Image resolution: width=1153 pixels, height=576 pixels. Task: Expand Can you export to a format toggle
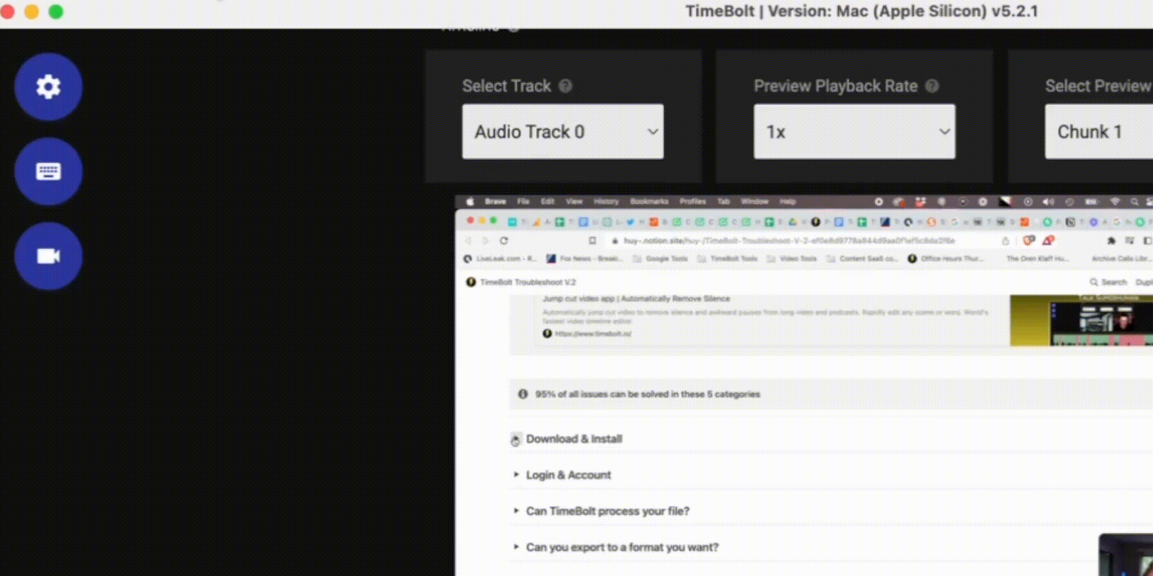click(x=516, y=547)
